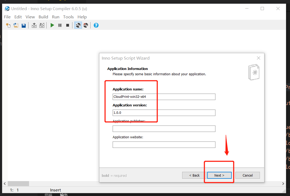
Task: Click the Pause toolbar icon
Action: (60, 25)
